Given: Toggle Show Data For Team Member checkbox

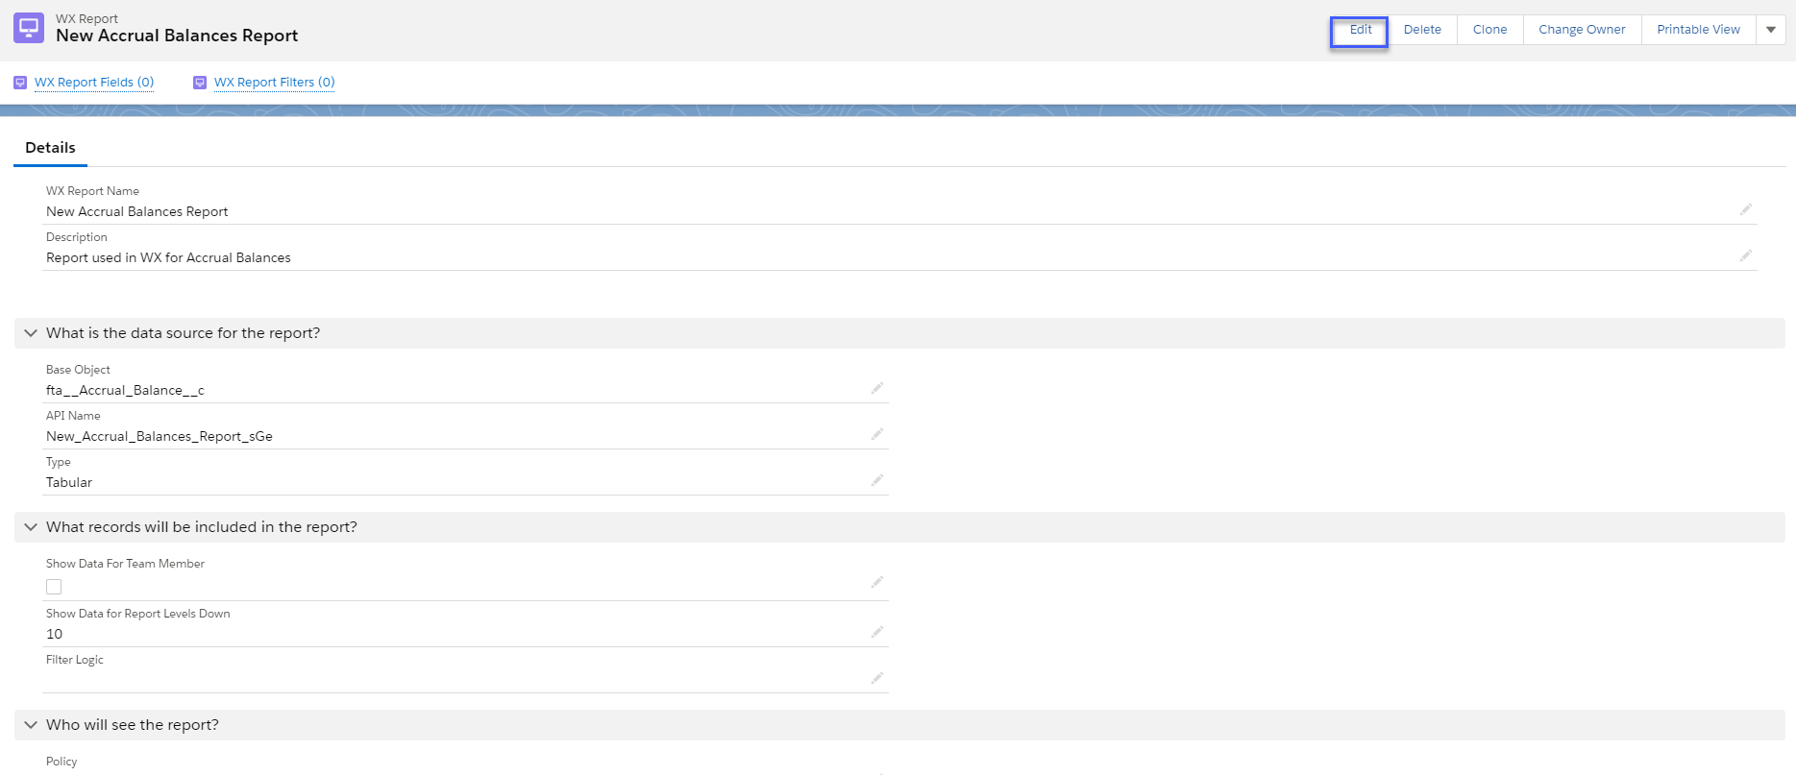Looking at the screenshot, I should [54, 587].
